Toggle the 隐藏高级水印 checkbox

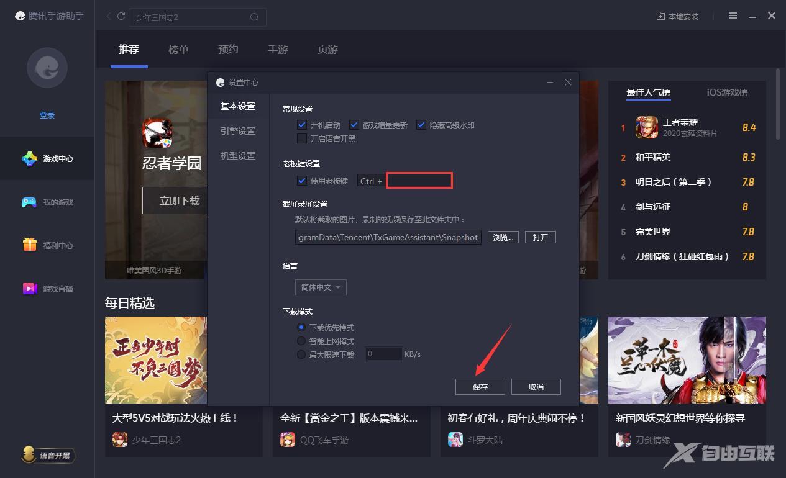tap(421, 125)
